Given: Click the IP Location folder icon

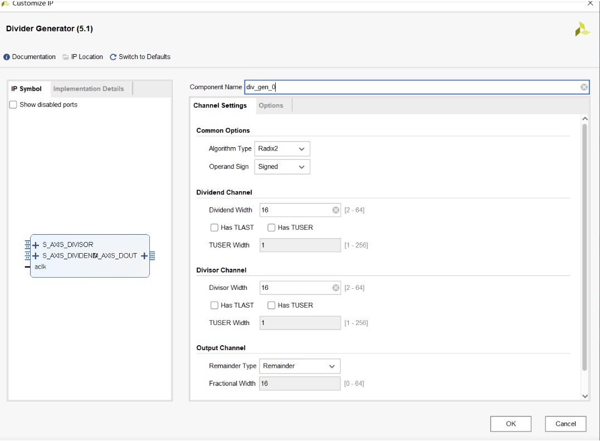Looking at the screenshot, I should point(66,57).
